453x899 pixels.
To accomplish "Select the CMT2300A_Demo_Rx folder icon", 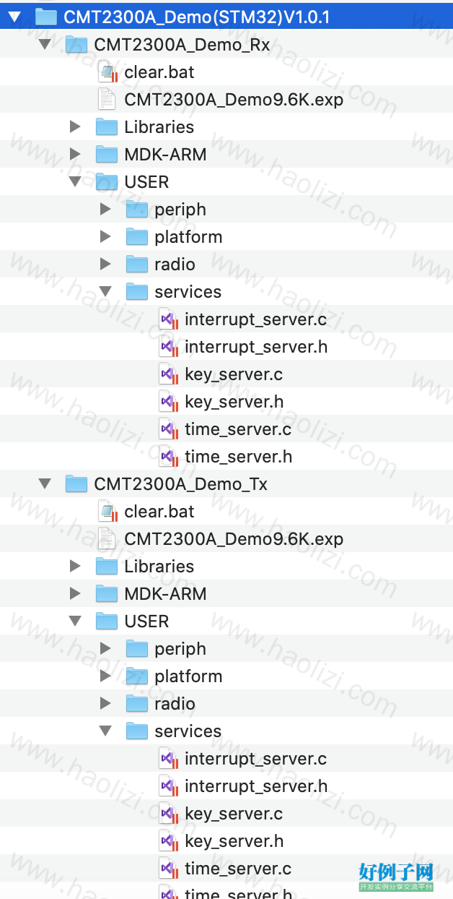I will (76, 45).
